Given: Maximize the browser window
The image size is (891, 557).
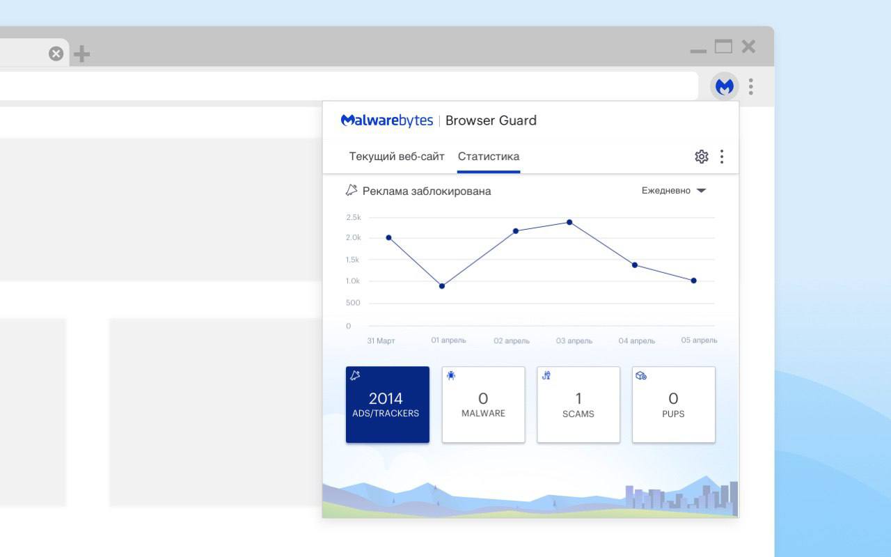Looking at the screenshot, I should coord(723,47).
